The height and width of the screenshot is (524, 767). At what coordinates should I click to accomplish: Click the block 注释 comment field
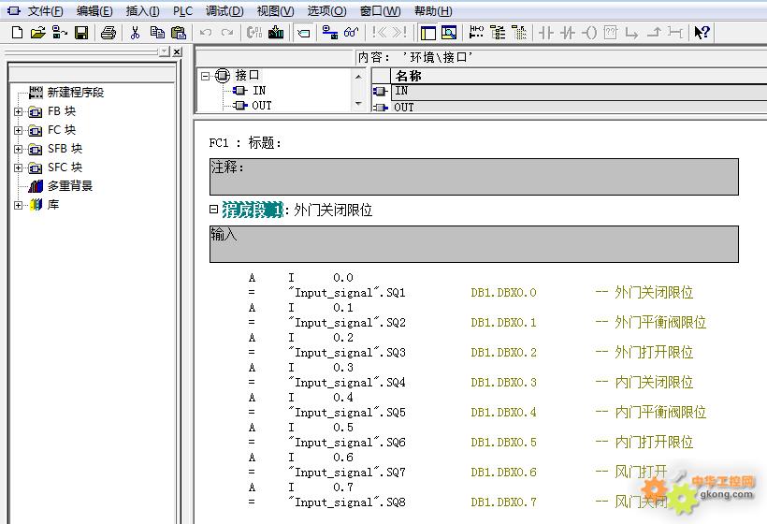point(474,177)
